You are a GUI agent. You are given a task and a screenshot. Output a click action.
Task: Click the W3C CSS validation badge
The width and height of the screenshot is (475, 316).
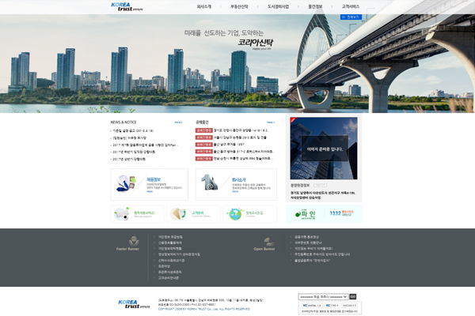pyautogui.click(x=332, y=306)
